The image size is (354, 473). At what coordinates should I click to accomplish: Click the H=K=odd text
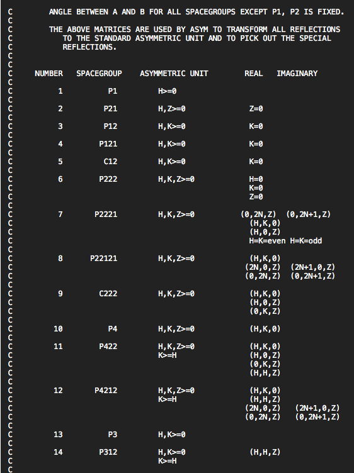[x=306, y=241]
